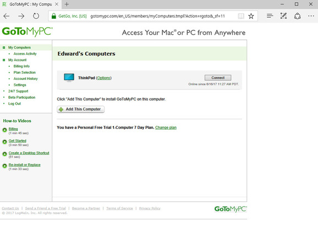Click Connect button for ThinkPad
This screenshot has width=318, height=248.
coord(218,78)
